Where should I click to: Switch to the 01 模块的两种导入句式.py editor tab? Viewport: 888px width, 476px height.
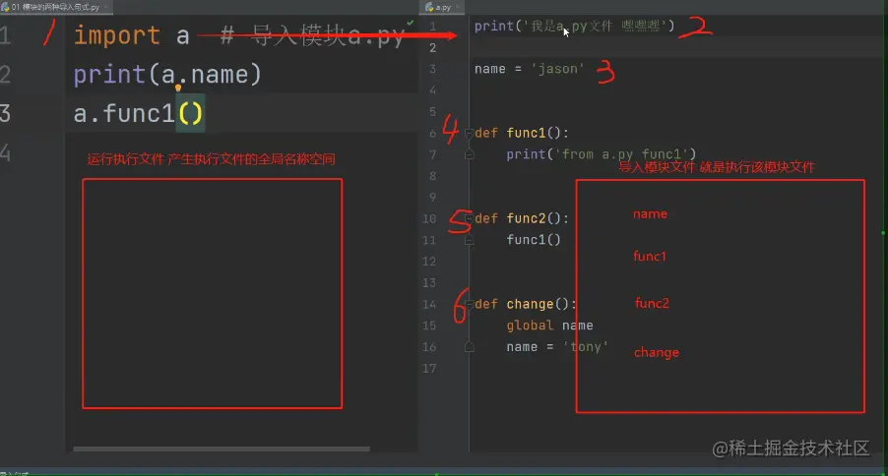click(x=55, y=7)
